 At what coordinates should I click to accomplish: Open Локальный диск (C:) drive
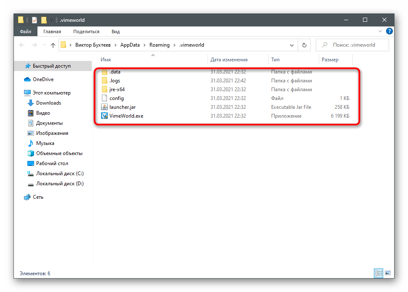pos(60,174)
